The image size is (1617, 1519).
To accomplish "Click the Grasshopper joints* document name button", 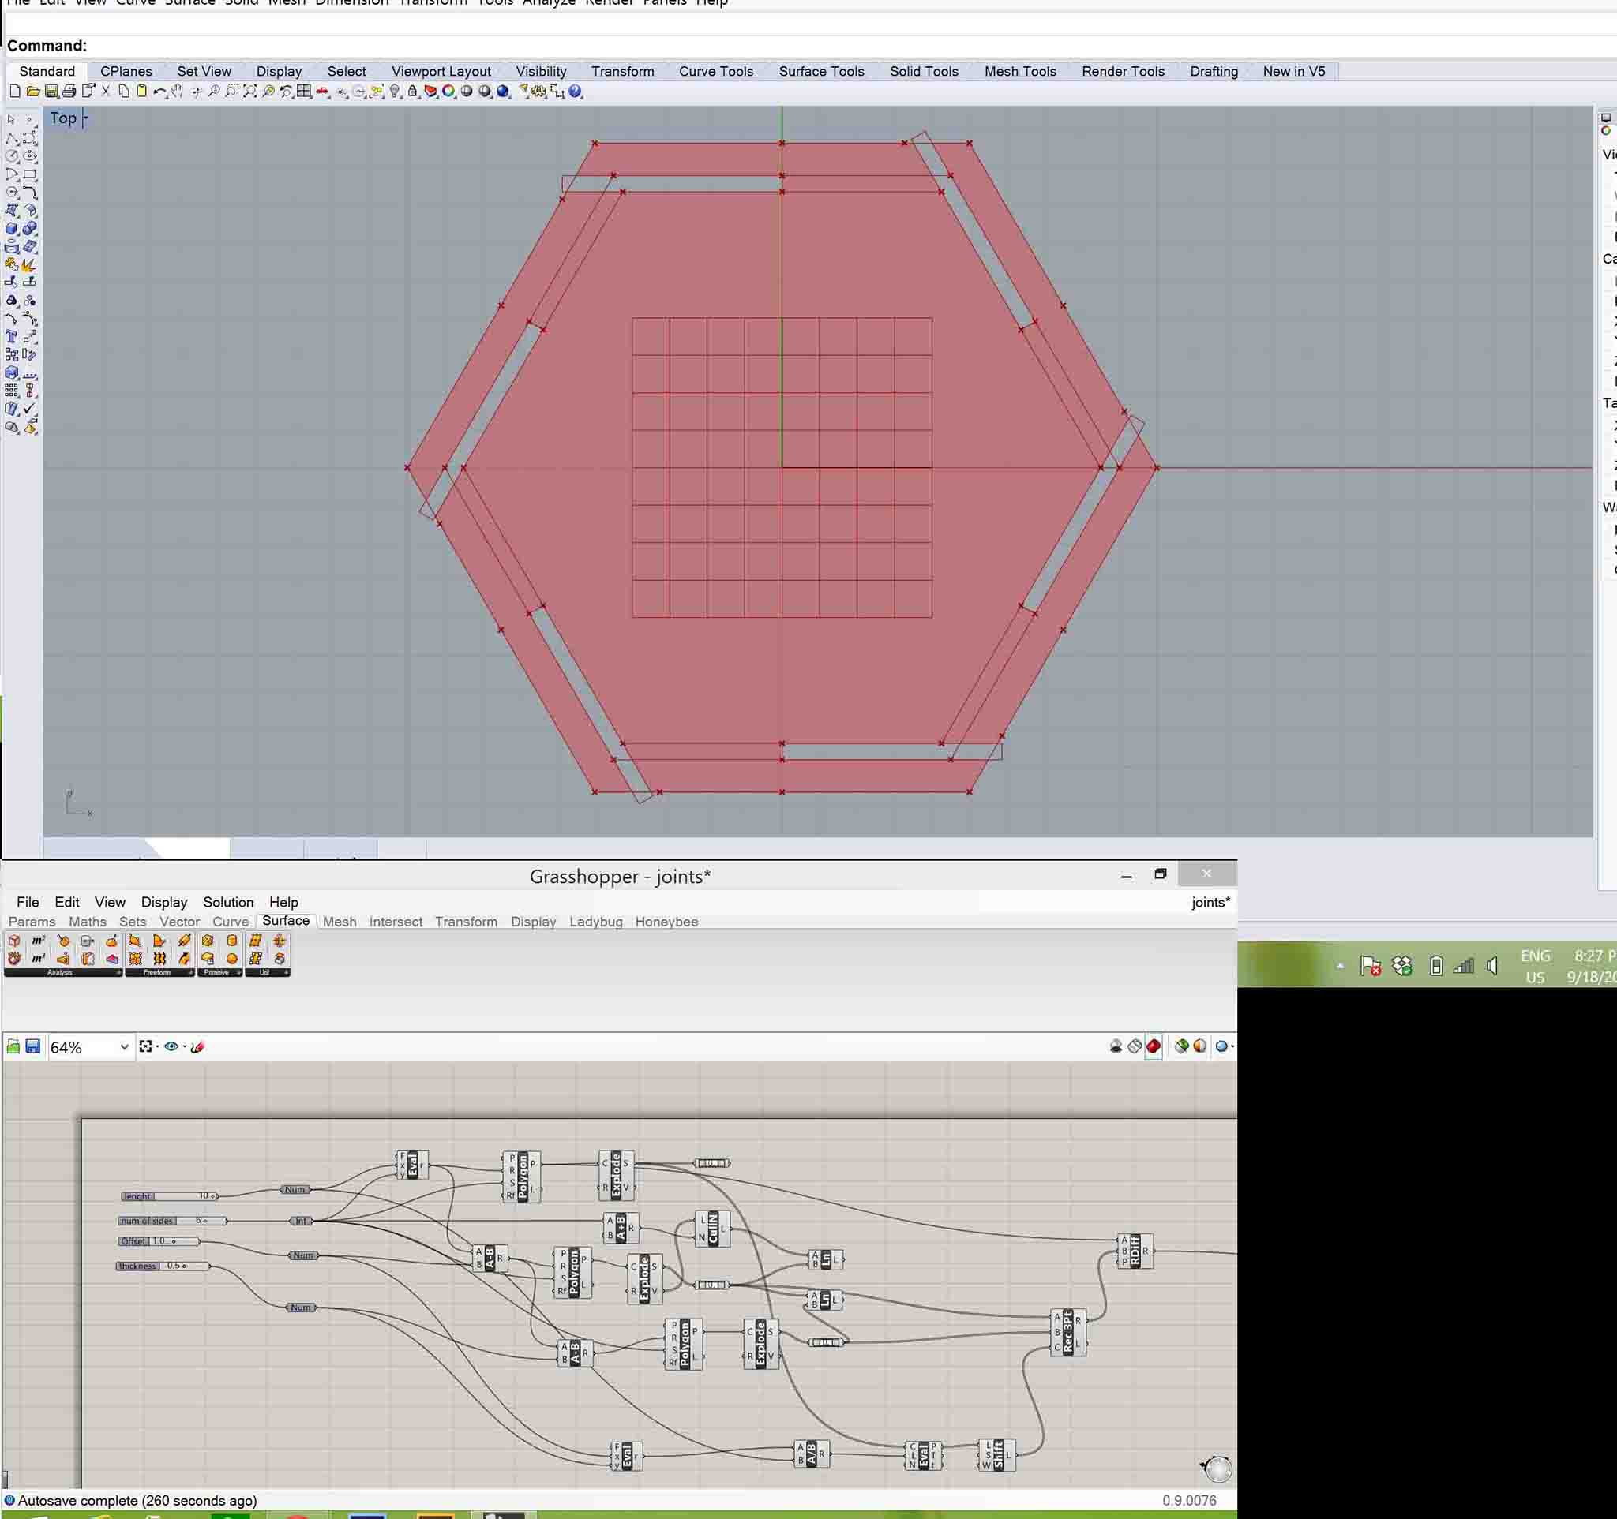I will (1210, 902).
